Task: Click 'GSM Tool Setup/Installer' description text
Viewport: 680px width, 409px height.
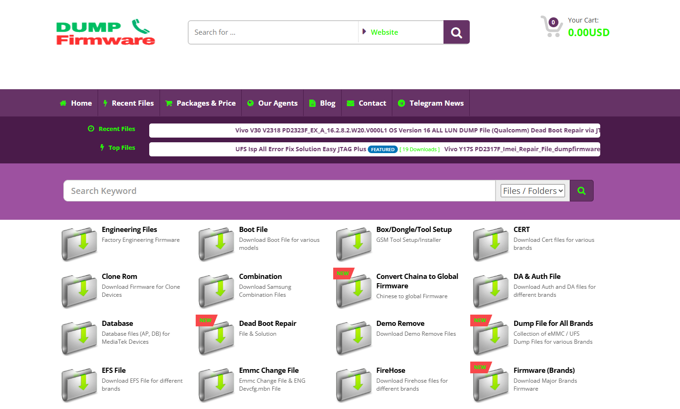Action: click(409, 240)
